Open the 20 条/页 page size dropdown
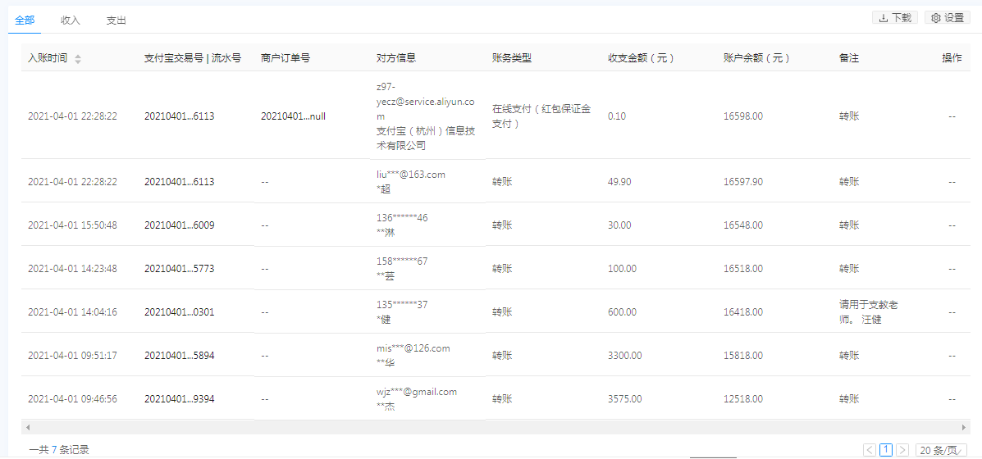982x459 pixels. tap(941, 449)
